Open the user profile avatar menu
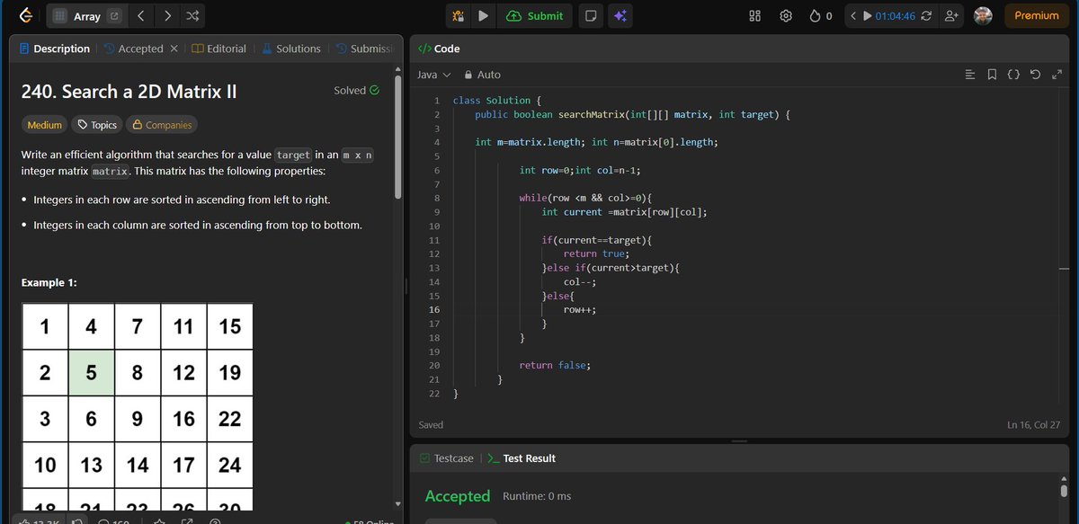The width and height of the screenshot is (1079, 524). coord(983,16)
